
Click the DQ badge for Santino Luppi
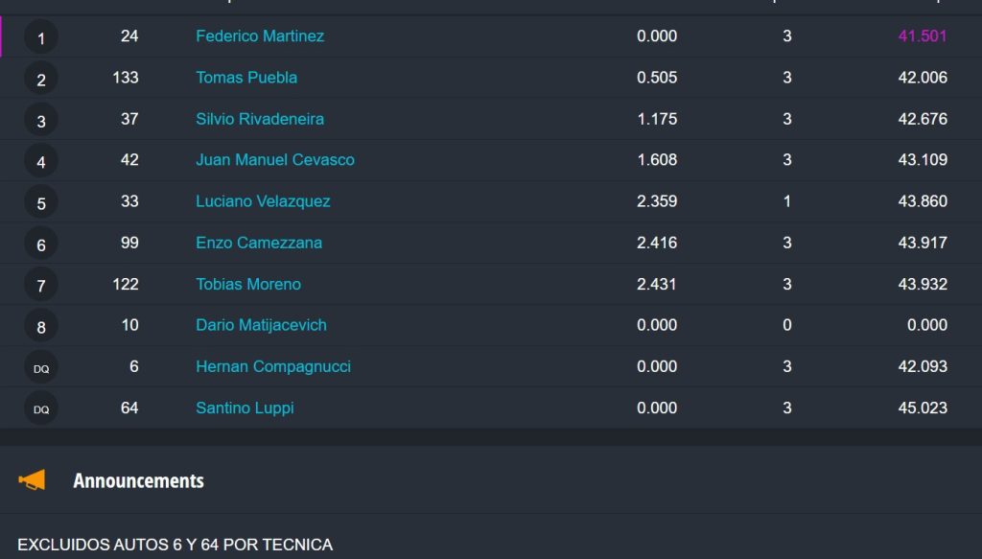(x=40, y=408)
